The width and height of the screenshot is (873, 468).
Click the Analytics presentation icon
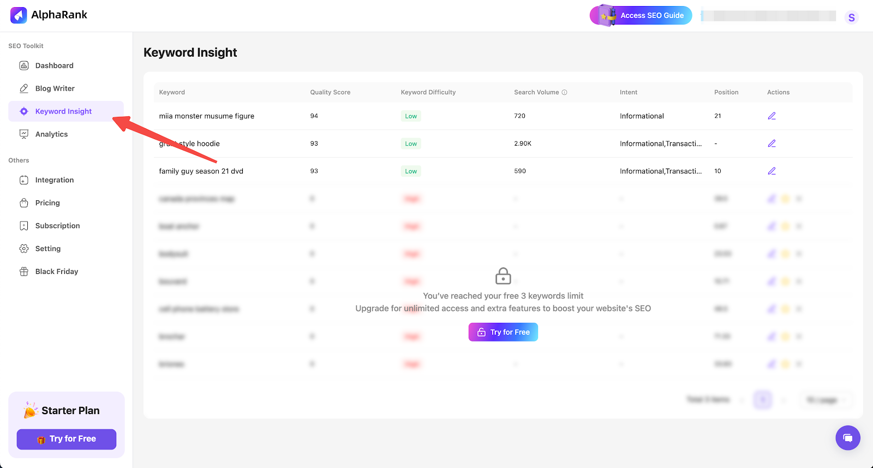[x=24, y=134]
